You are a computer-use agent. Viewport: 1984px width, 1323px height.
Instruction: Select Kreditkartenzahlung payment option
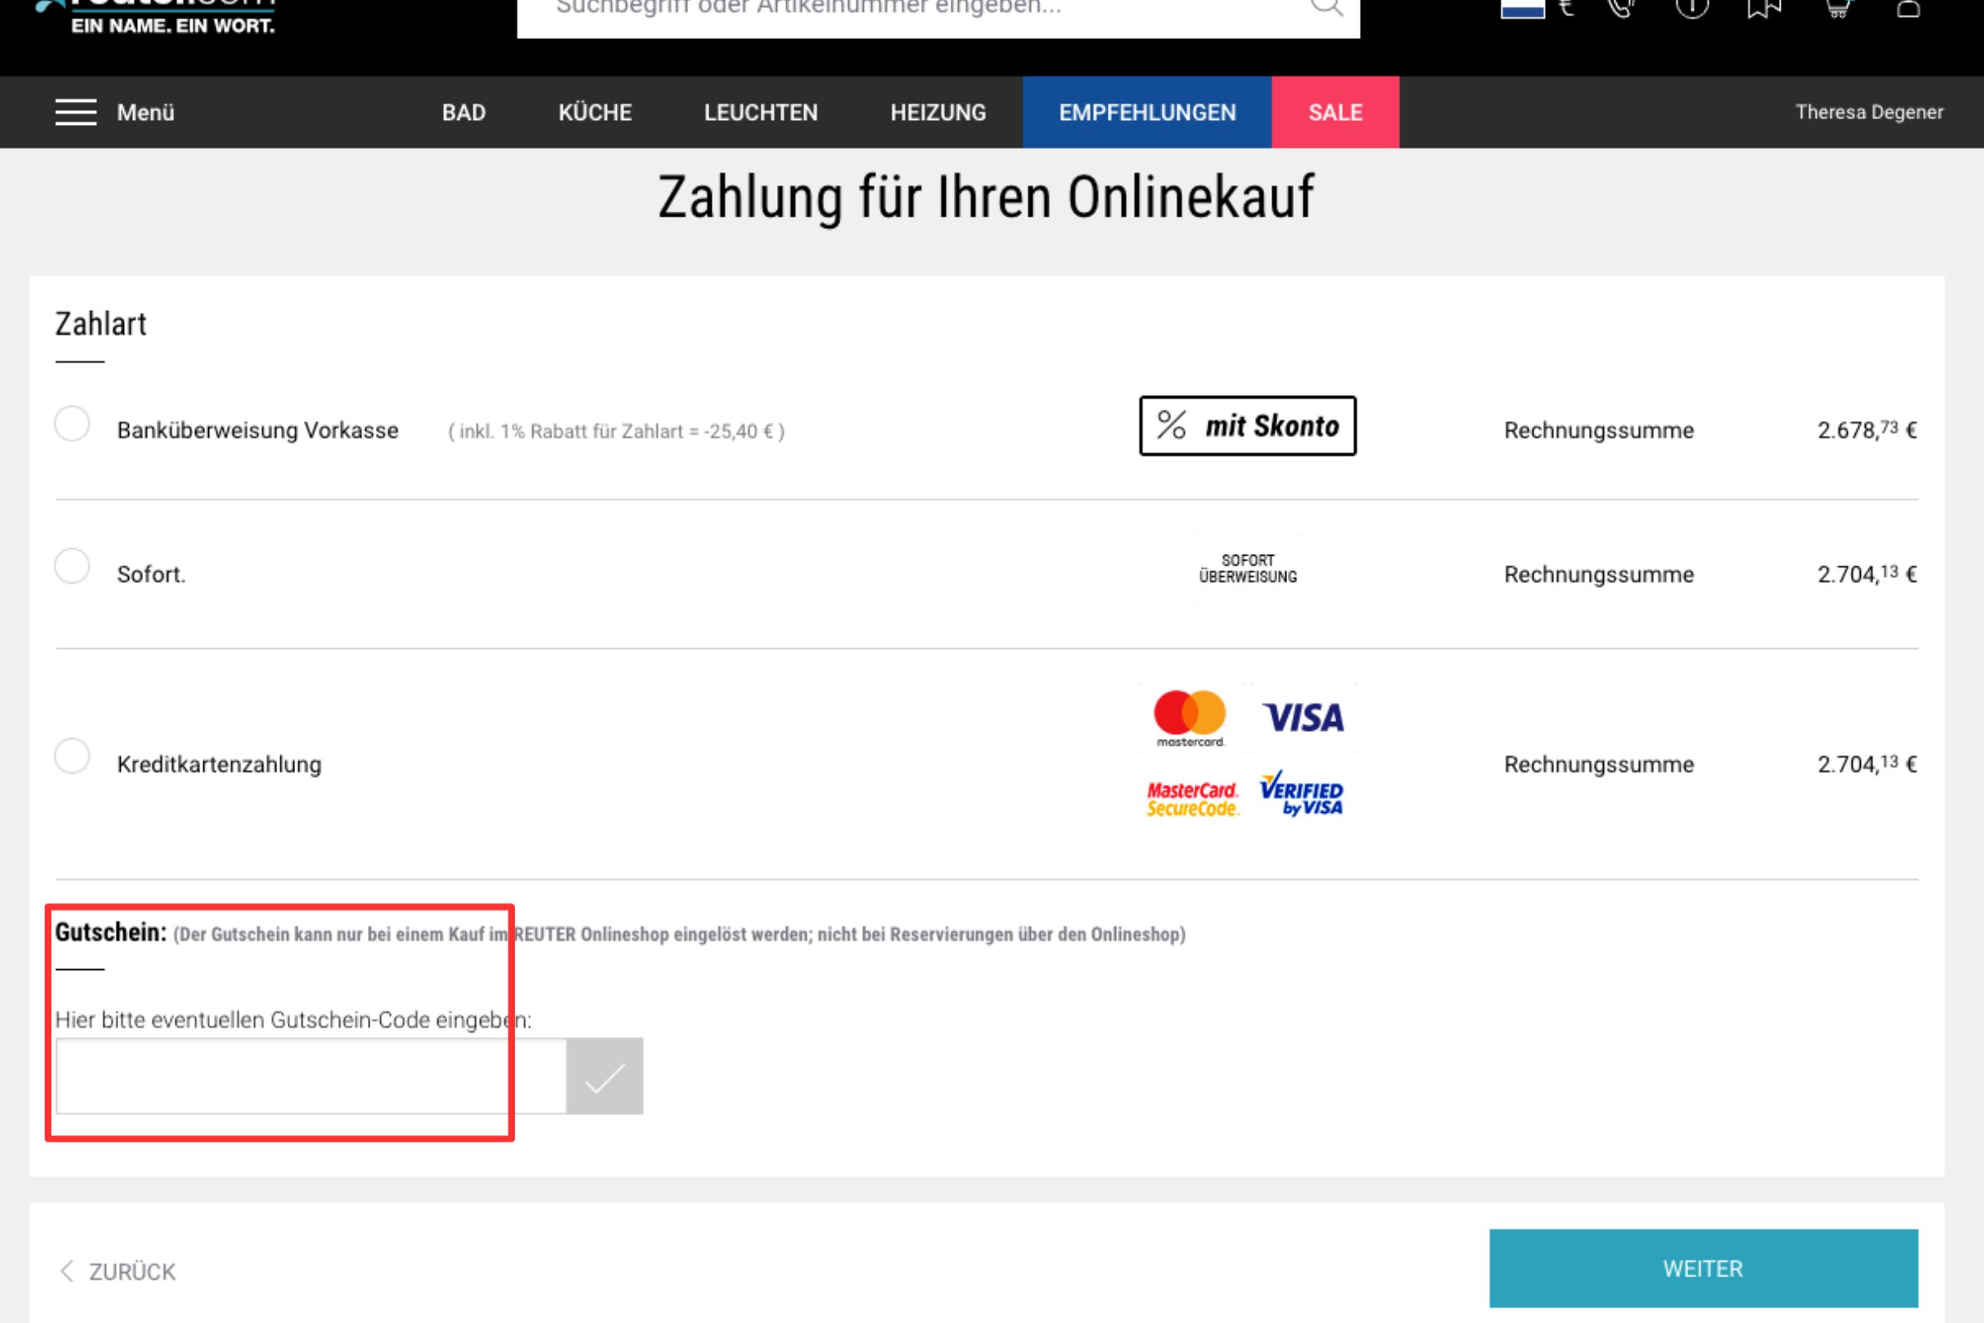73,756
